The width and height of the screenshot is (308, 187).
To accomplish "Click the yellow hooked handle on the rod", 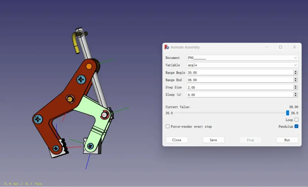I will pos(76,43).
